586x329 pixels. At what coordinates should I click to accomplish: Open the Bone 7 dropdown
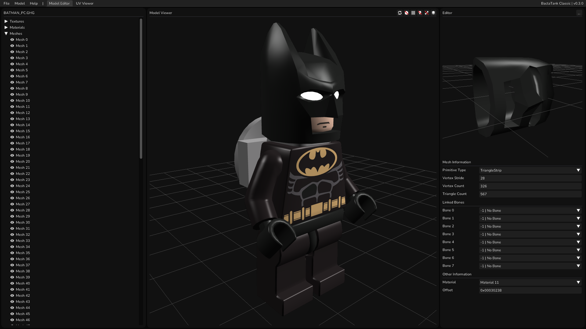pyautogui.click(x=530, y=266)
